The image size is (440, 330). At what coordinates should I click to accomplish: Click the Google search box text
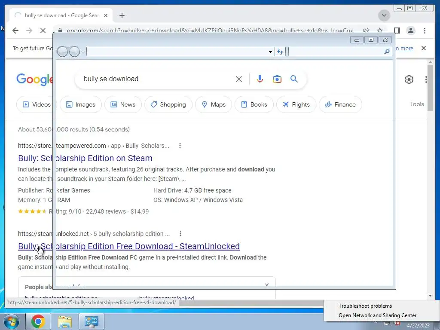[x=111, y=79]
